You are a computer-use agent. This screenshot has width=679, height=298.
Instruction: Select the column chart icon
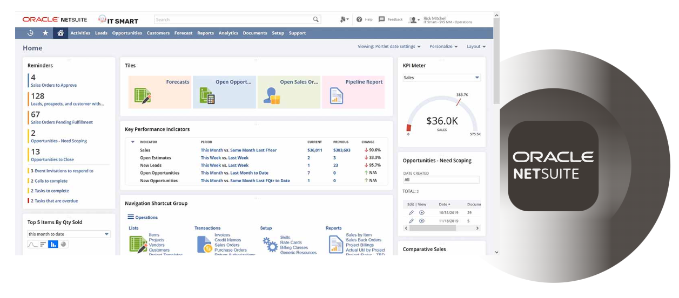point(53,244)
